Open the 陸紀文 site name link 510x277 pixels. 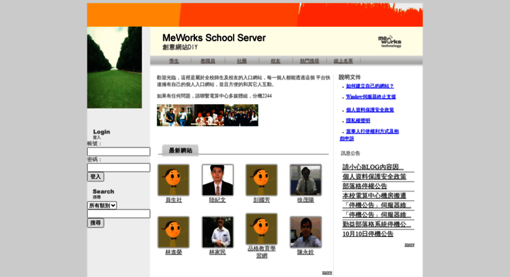click(218, 200)
